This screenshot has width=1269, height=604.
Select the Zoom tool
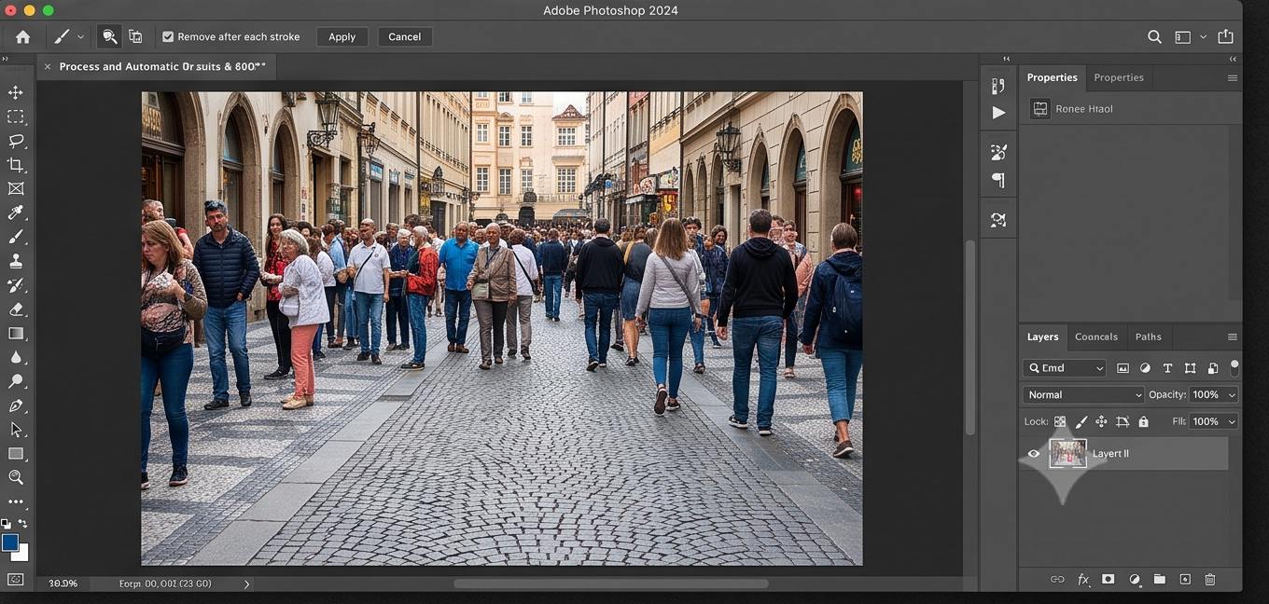(16, 477)
